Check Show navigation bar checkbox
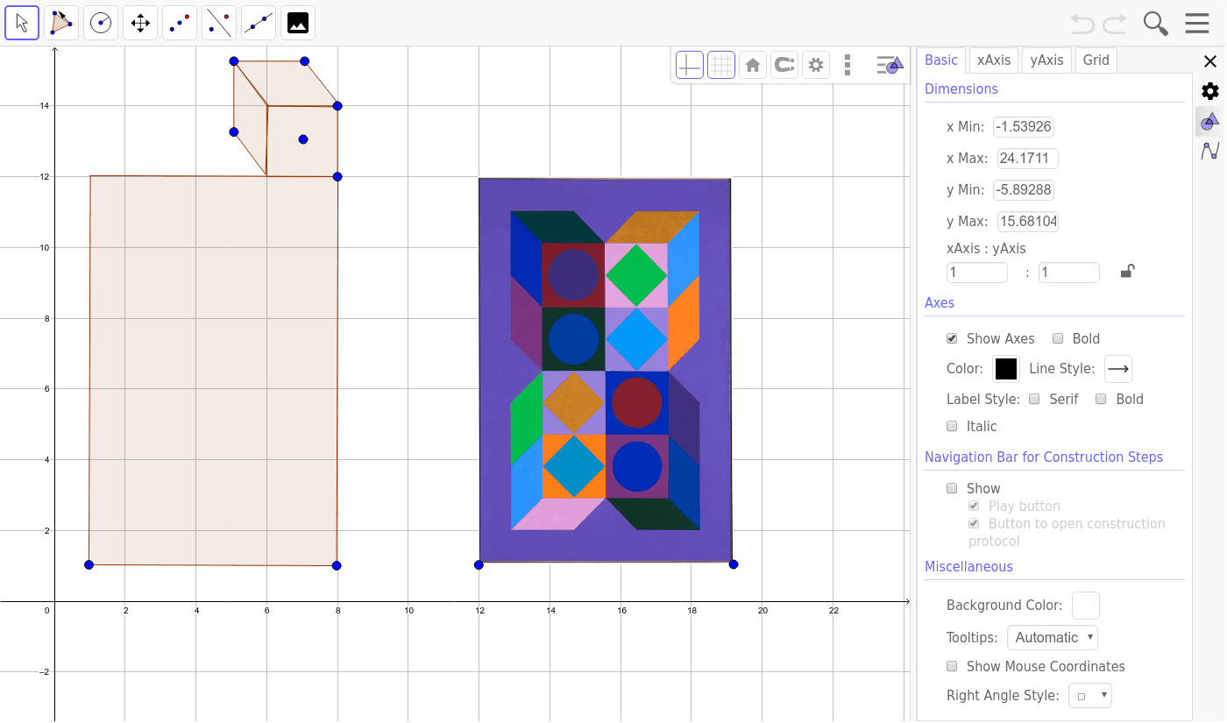 click(x=952, y=488)
